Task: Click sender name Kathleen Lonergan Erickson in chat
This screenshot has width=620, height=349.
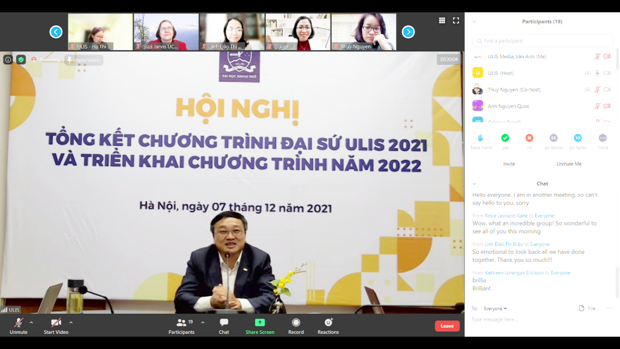Action: coord(514,273)
